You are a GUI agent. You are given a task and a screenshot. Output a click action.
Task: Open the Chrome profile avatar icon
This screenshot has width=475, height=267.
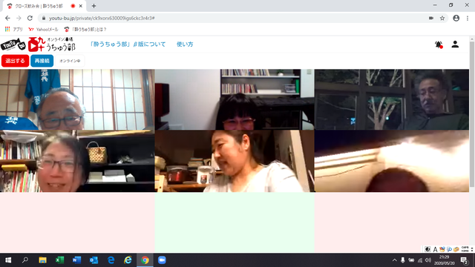456,18
